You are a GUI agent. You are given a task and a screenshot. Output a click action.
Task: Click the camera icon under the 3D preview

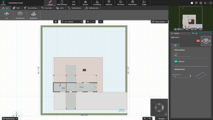pyautogui.click(x=187, y=29)
